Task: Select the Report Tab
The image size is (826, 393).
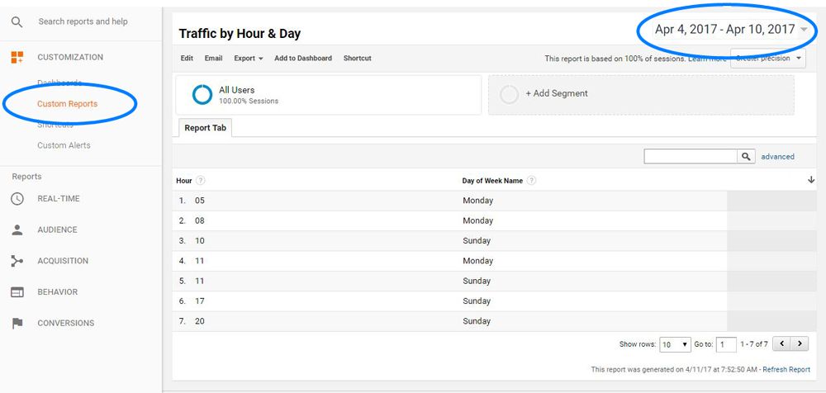Action: coord(205,129)
